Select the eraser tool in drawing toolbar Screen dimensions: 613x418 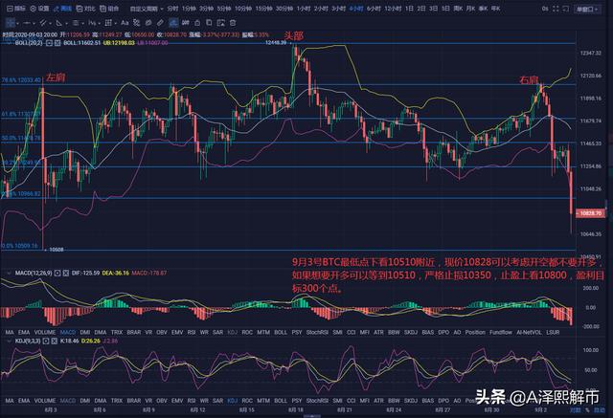pos(148,23)
